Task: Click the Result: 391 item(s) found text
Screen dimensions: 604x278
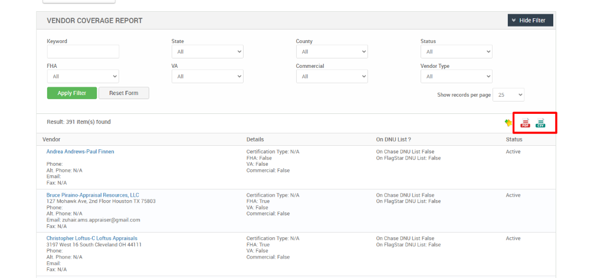Action: point(78,122)
